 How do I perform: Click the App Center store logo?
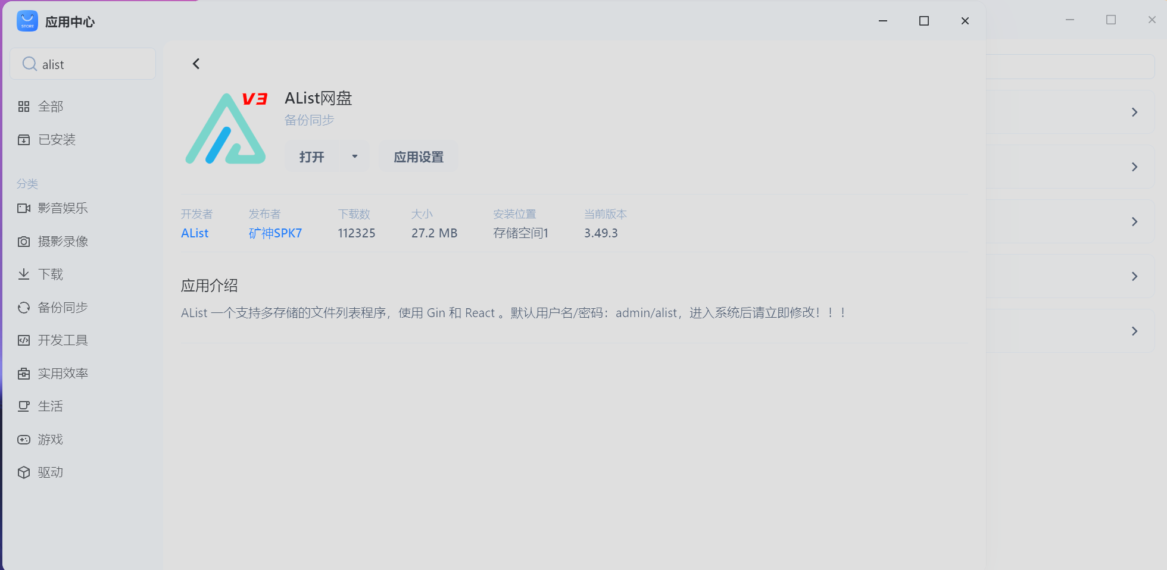tap(27, 21)
